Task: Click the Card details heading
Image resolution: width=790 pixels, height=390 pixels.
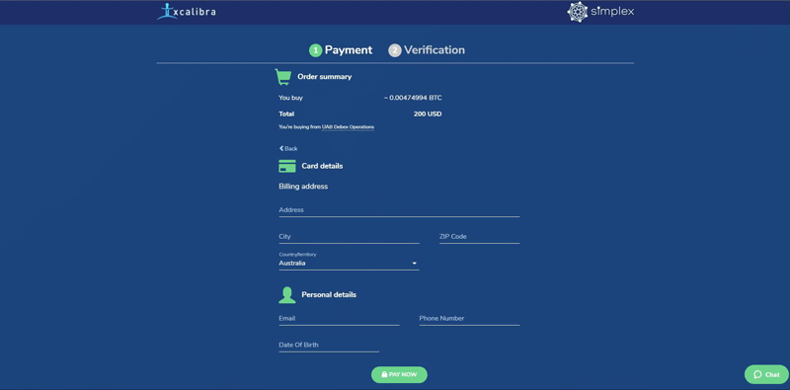Action: pyautogui.click(x=322, y=166)
